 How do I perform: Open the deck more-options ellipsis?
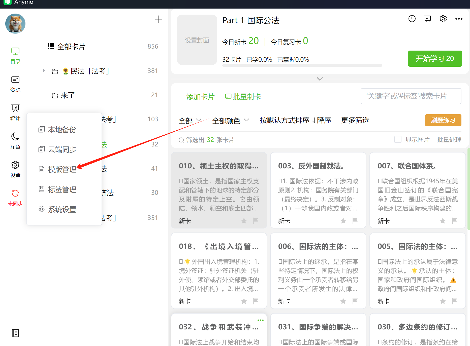tap(459, 19)
